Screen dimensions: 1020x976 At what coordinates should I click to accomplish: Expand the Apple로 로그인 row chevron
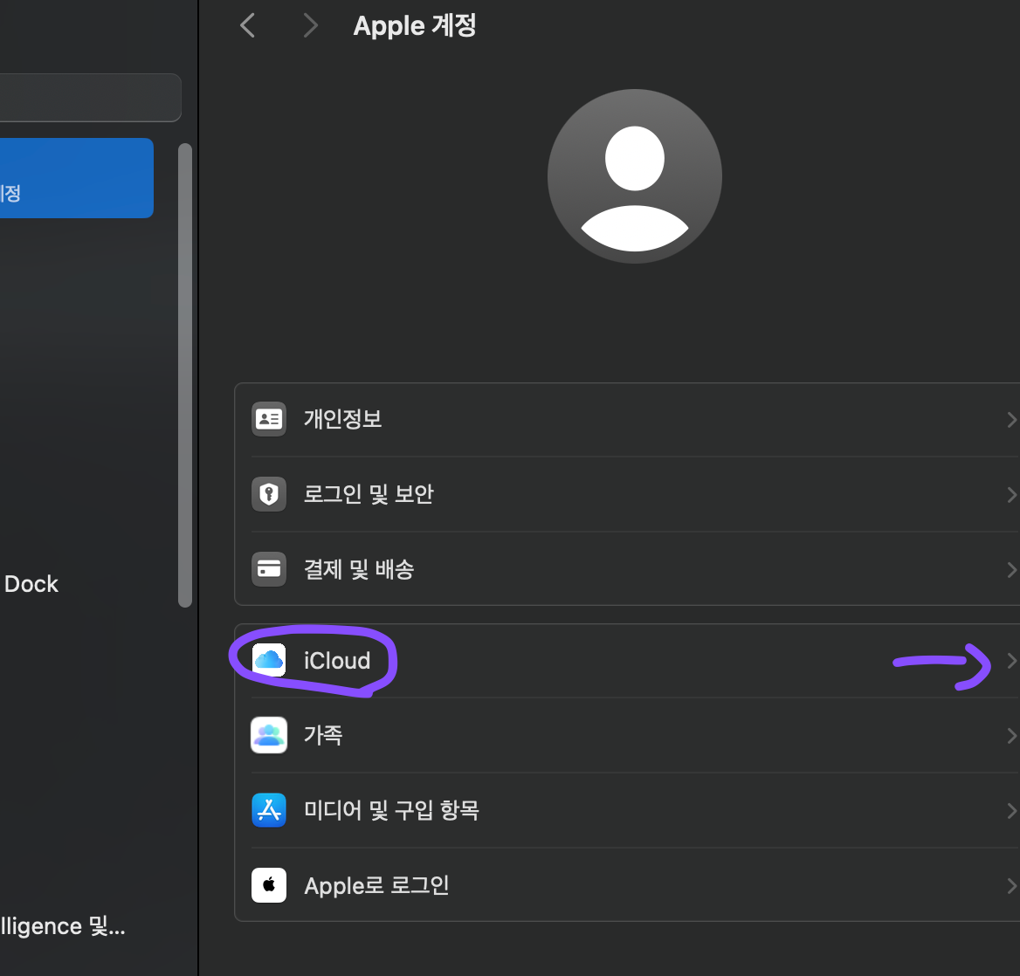tap(1011, 885)
